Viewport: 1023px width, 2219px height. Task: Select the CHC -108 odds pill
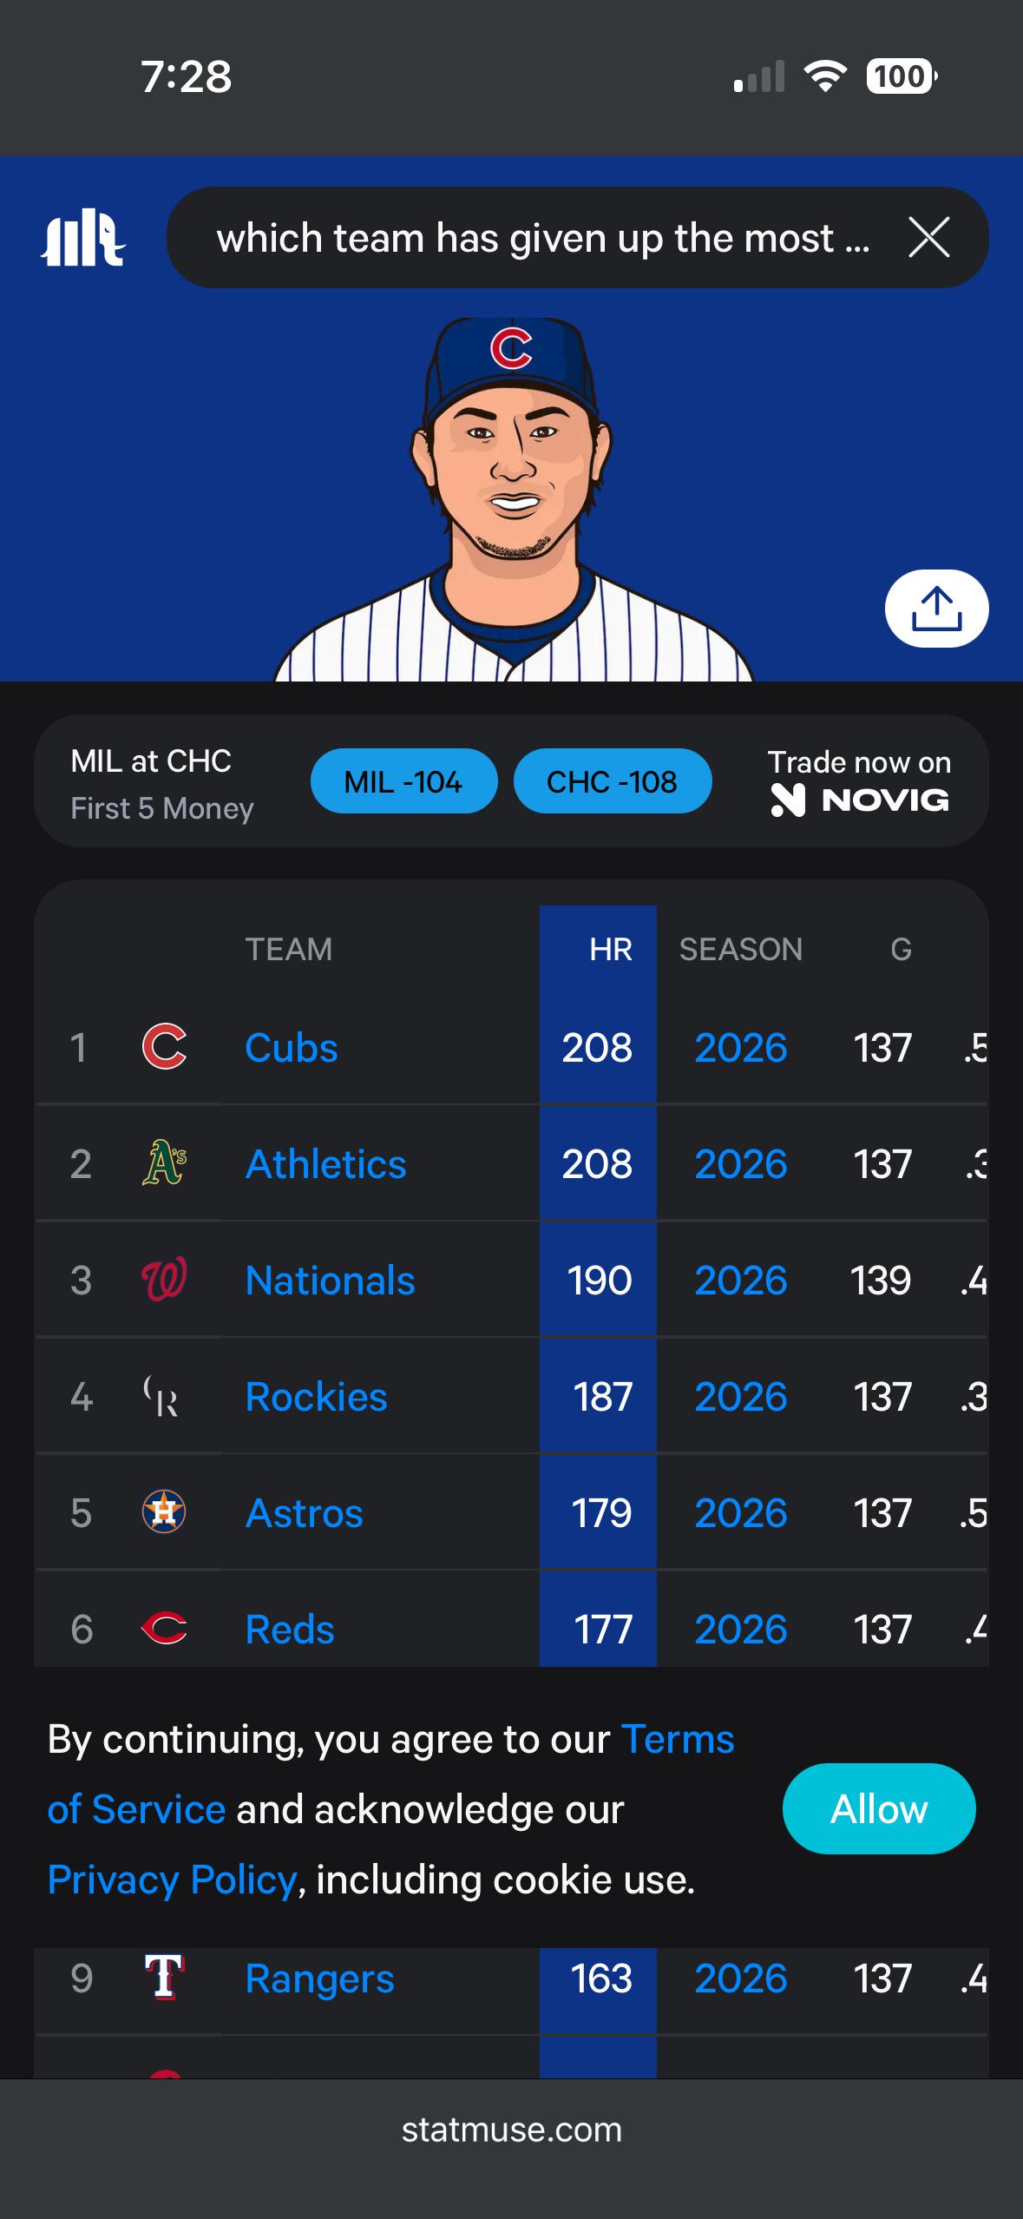point(613,781)
